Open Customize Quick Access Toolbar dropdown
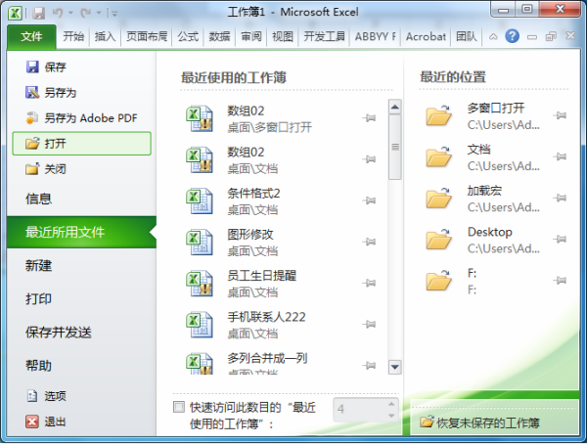This screenshot has width=587, height=444. (x=113, y=14)
